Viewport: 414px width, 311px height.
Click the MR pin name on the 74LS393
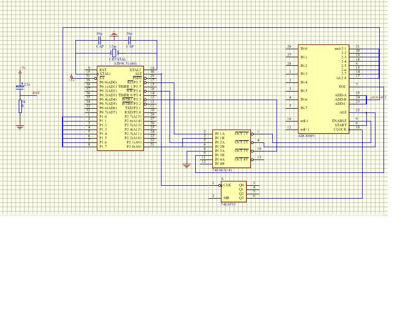point(226,198)
